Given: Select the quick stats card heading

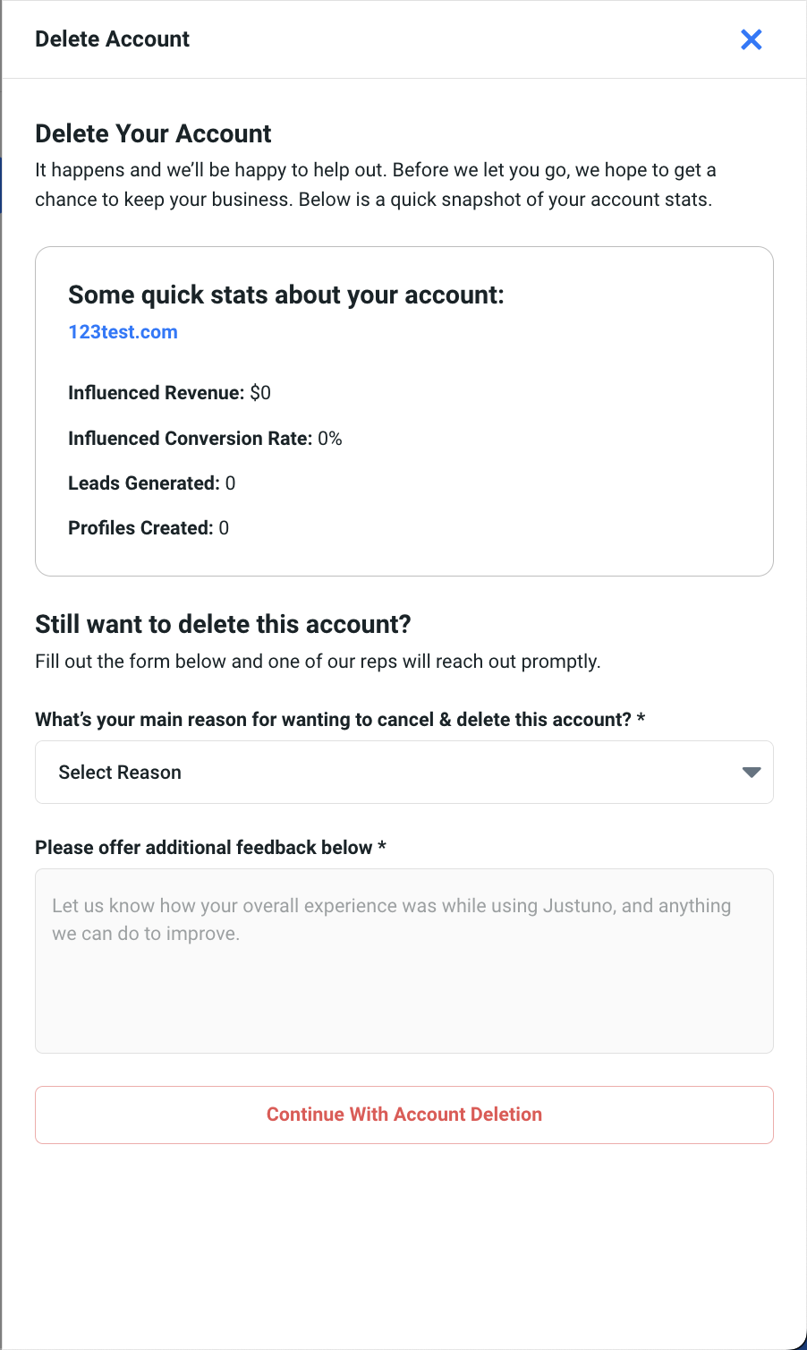Looking at the screenshot, I should click(x=286, y=295).
